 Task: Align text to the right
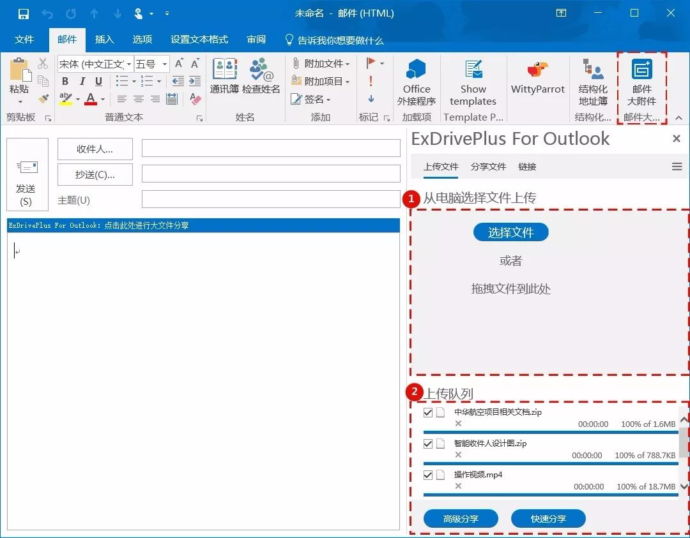click(155, 99)
